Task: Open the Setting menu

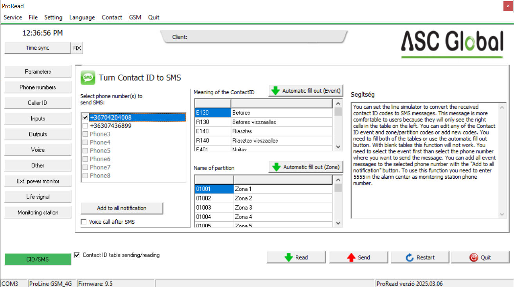Action: (53, 17)
